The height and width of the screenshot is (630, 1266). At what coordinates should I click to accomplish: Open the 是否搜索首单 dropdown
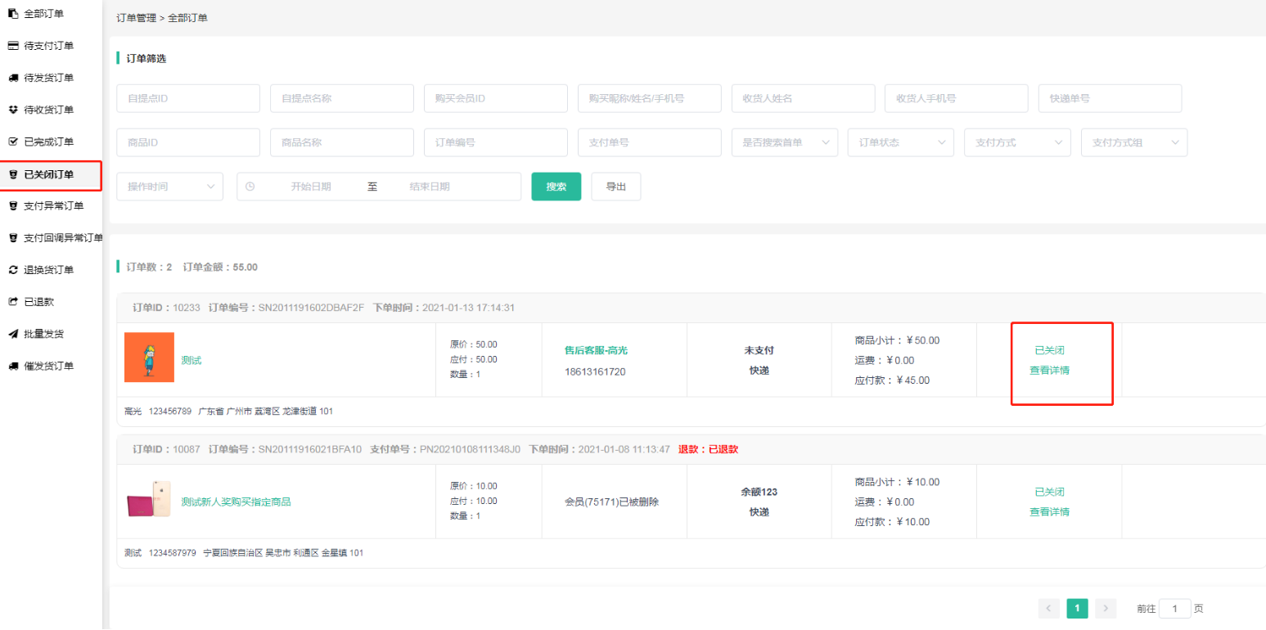(784, 142)
